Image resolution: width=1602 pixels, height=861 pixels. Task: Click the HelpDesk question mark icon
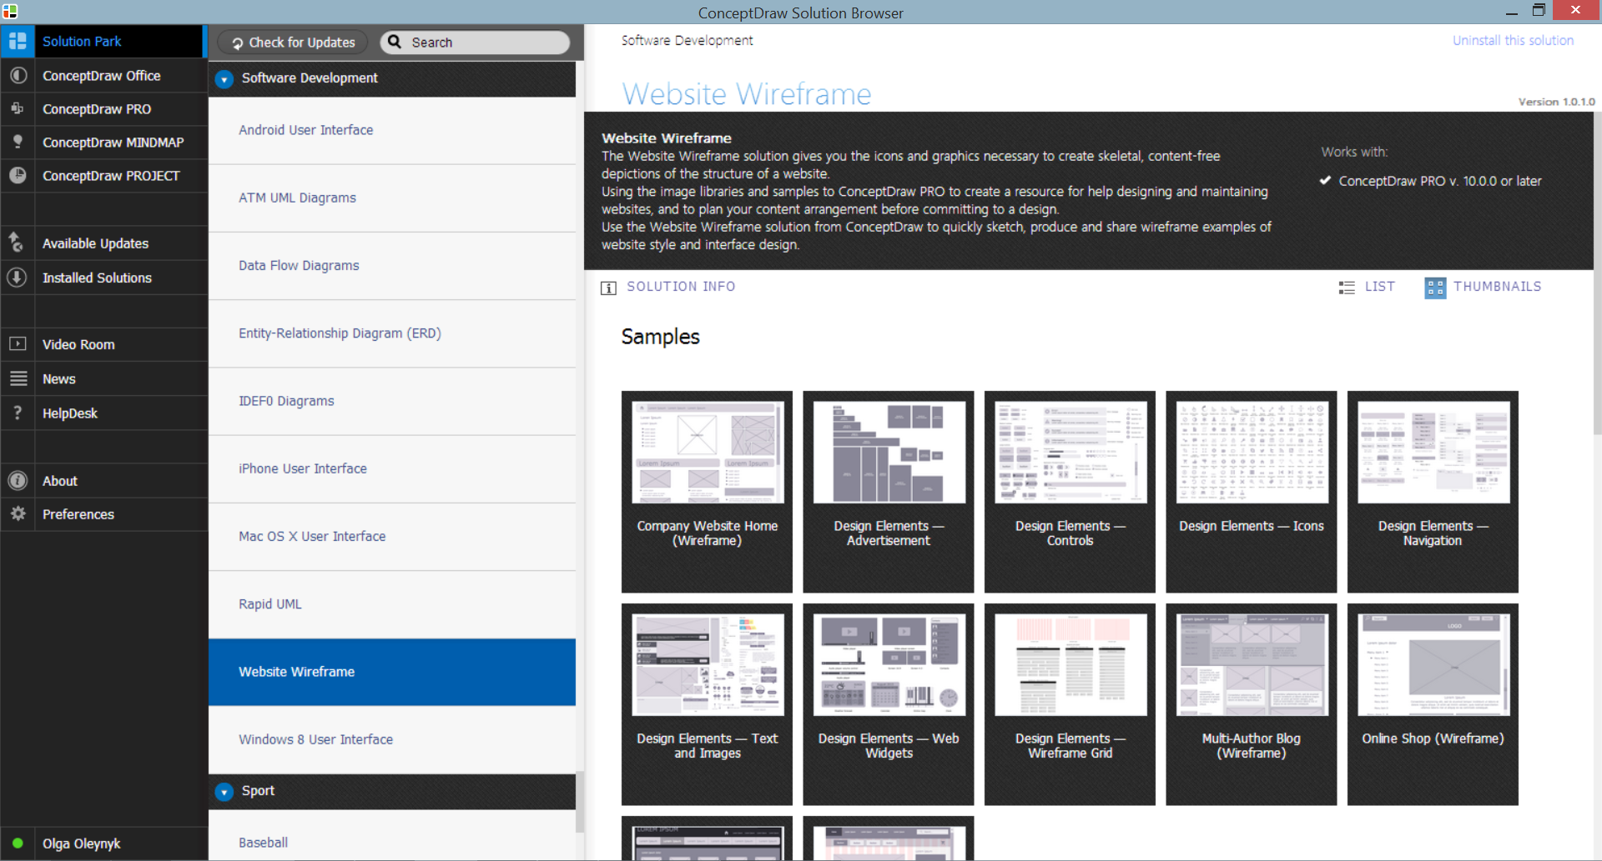click(18, 413)
